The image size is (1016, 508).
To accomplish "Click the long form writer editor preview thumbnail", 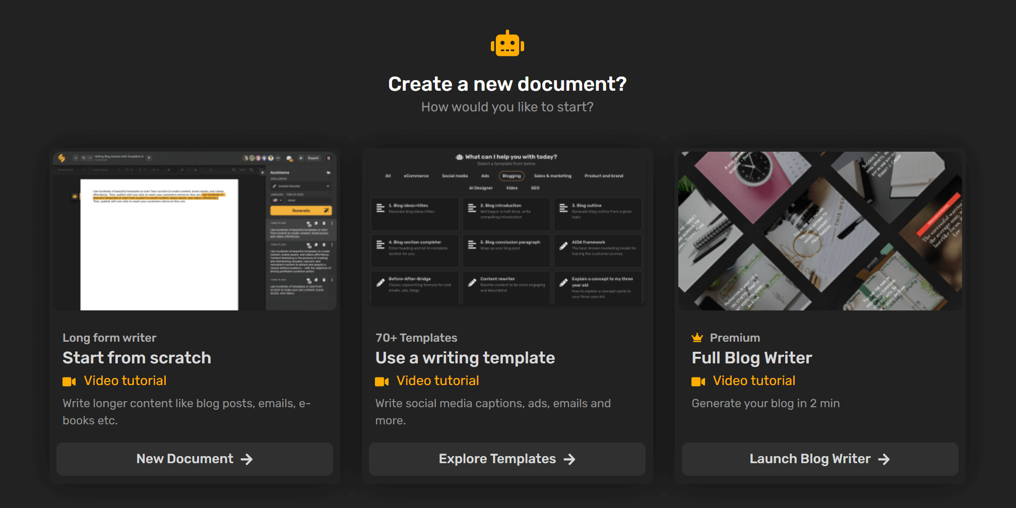I will 195,231.
